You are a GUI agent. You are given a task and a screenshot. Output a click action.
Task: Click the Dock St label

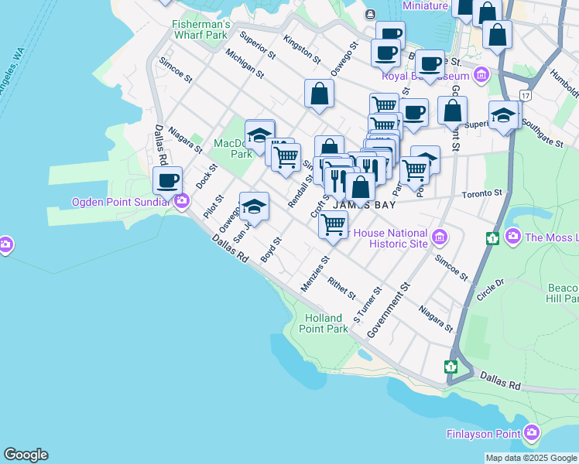click(x=207, y=176)
